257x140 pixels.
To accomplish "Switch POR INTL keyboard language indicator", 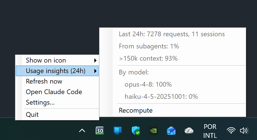I will (210, 131).
